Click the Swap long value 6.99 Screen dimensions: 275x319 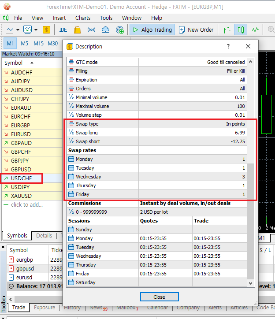pyautogui.click(x=240, y=133)
